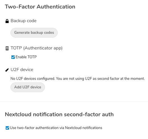Uncheck two-factor via Nextcloud notifications checkbox

[x=7, y=128]
